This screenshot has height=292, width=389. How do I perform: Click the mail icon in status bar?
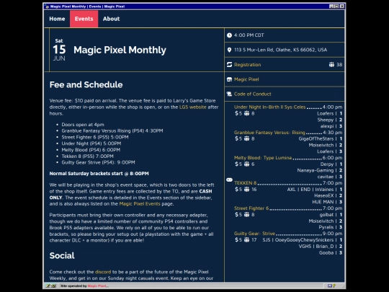point(329,286)
